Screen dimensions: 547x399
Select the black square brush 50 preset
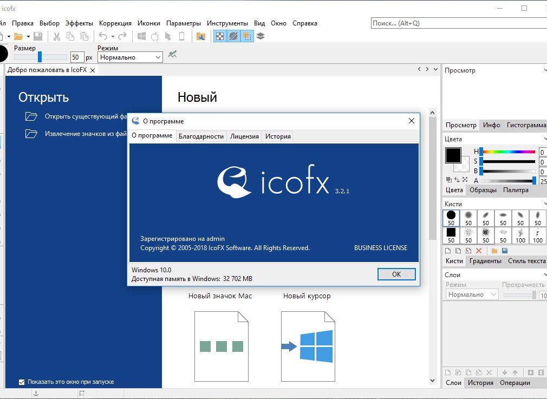pyautogui.click(x=451, y=236)
